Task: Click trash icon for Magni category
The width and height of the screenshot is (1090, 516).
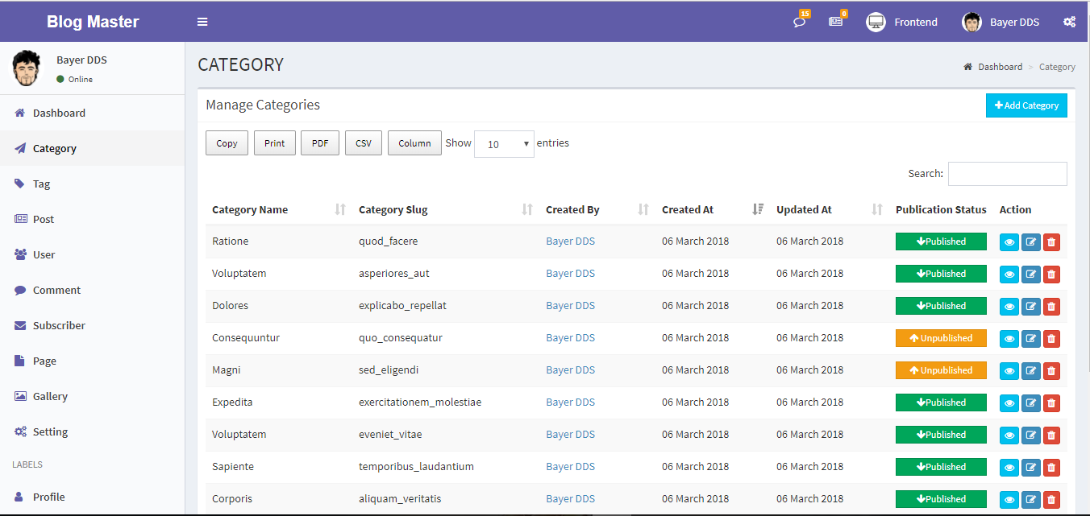Action: [x=1051, y=371]
